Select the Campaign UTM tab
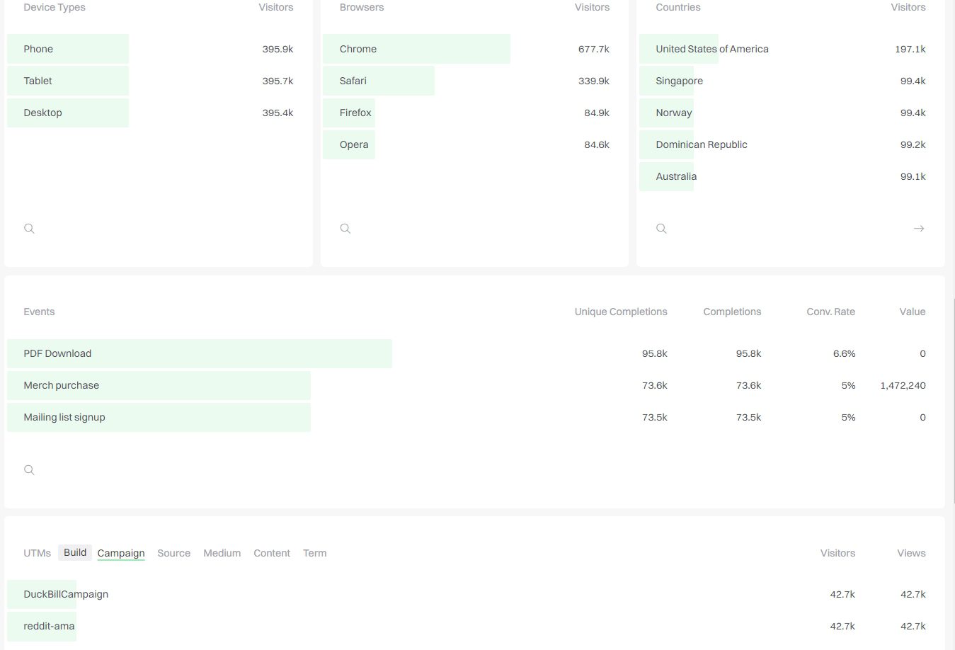955x650 pixels. click(x=121, y=553)
